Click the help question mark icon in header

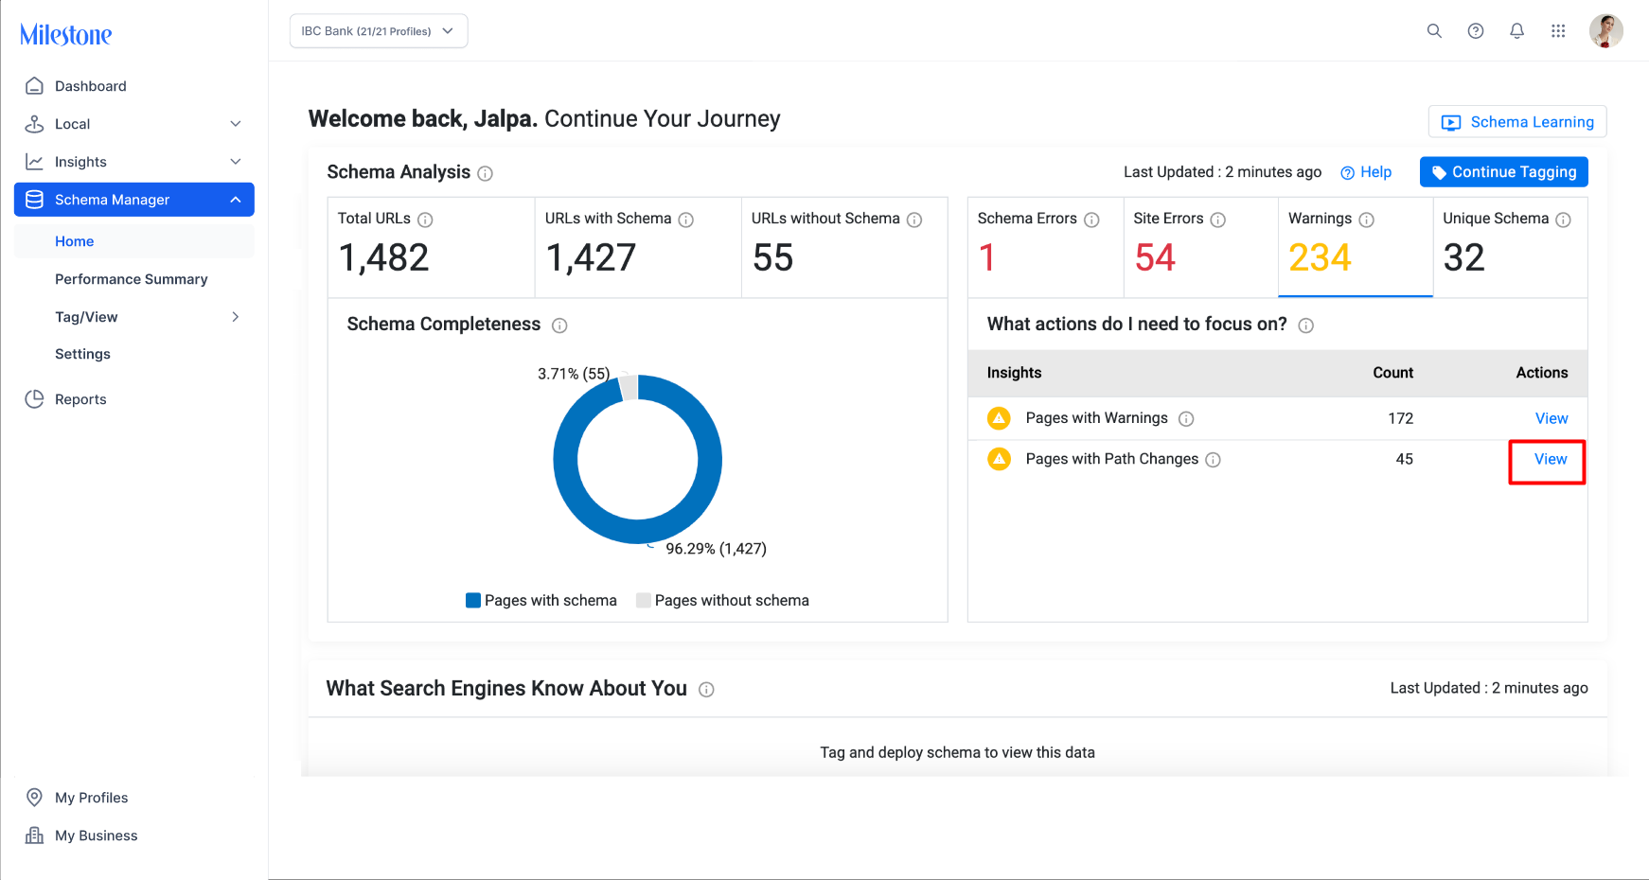point(1476,31)
